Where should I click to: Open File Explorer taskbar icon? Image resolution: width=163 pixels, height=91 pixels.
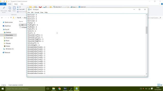pos(54,89)
